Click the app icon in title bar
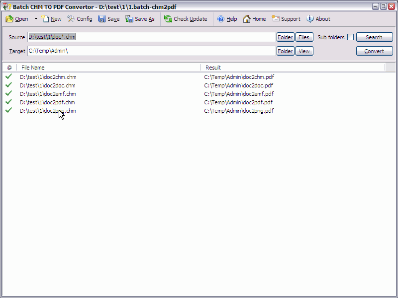 [7, 6]
